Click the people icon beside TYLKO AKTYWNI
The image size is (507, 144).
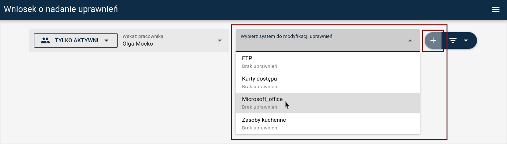click(x=45, y=40)
